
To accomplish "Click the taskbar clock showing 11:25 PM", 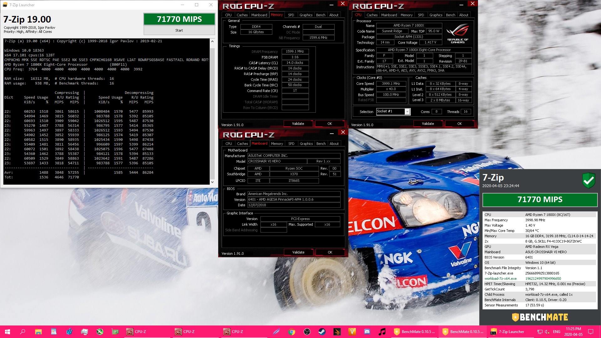I will click(x=573, y=332).
